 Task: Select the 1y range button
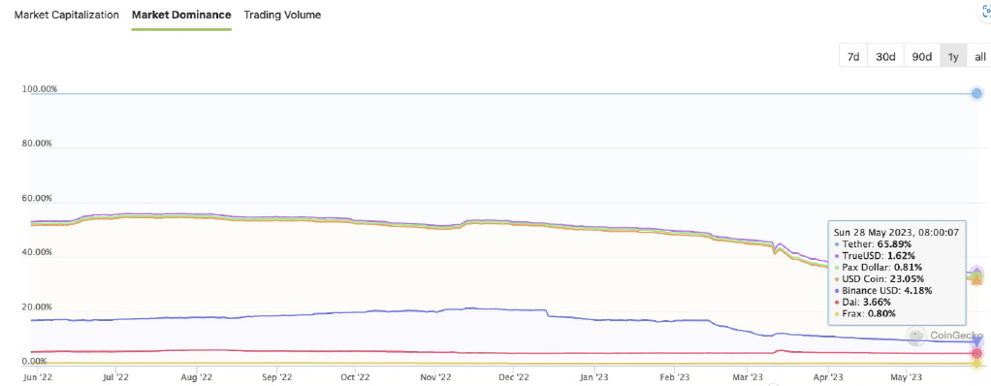[x=952, y=56]
